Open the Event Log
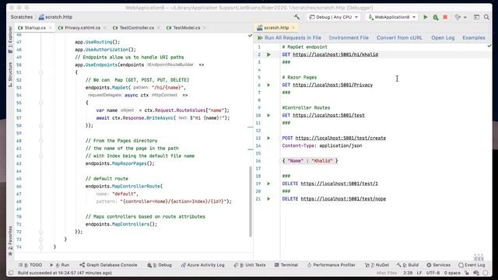 pos(472,264)
